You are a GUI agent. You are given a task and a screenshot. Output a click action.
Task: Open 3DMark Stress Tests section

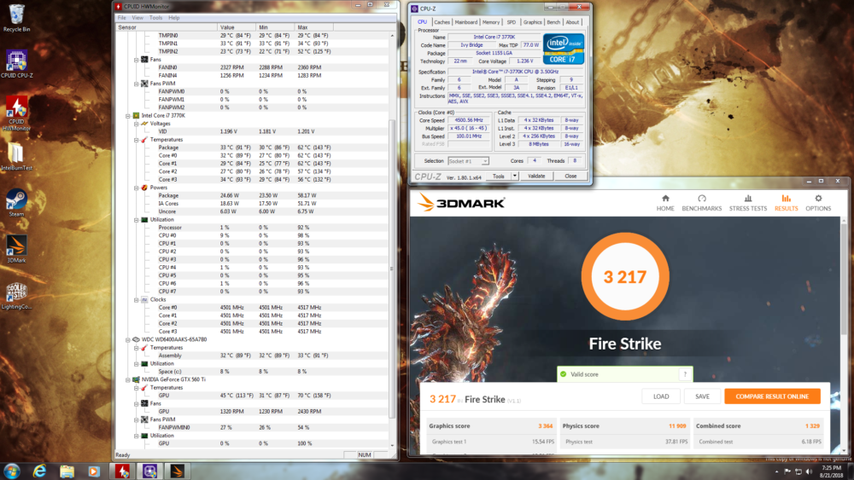click(748, 203)
